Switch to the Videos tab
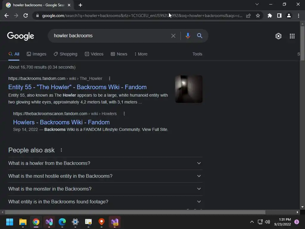The image size is (305, 229). click(94, 54)
